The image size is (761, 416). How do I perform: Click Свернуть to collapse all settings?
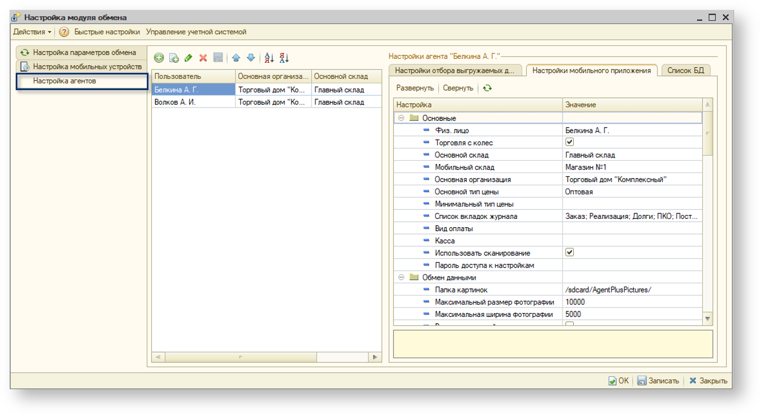point(458,88)
